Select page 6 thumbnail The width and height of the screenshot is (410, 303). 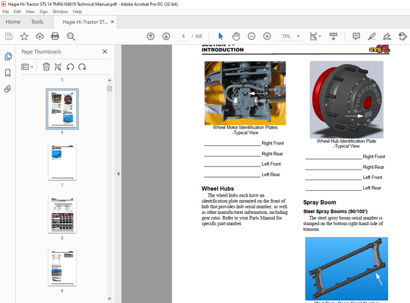click(x=62, y=109)
